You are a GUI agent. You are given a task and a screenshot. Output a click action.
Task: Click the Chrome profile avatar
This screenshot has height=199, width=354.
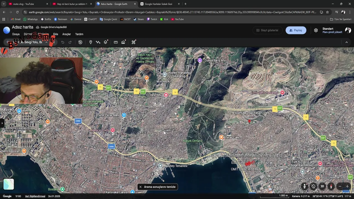tap(343, 12)
